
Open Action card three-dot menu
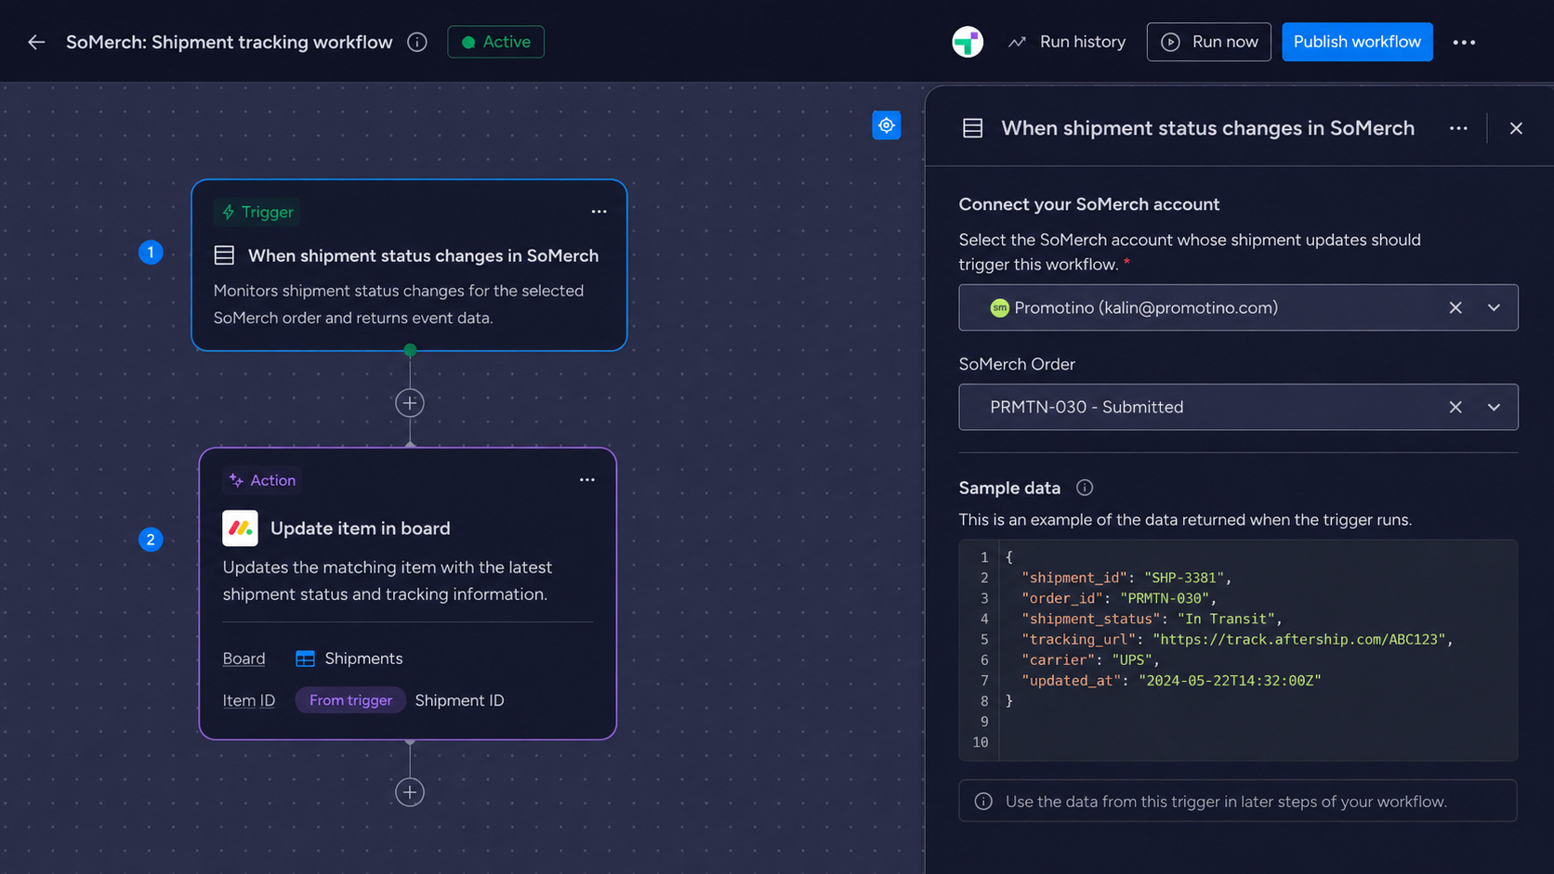(587, 480)
